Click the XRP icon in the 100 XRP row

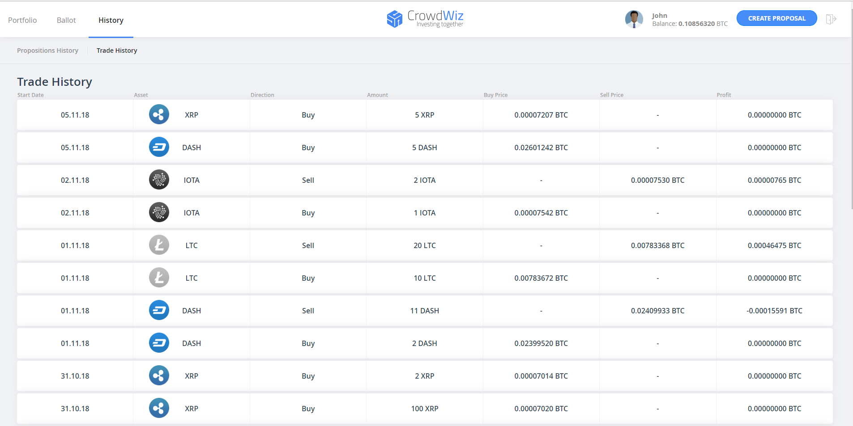point(159,408)
